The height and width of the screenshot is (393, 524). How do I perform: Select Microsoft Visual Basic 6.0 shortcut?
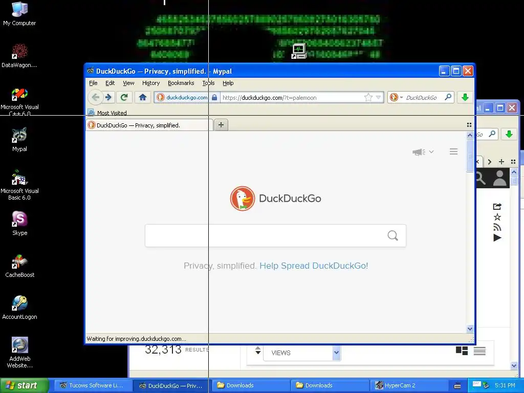[19, 185]
